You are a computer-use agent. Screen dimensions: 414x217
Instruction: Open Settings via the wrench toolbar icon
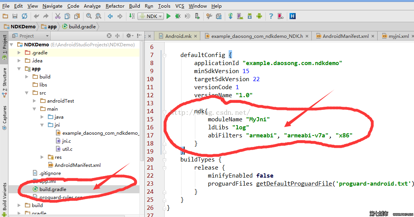(x=209, y=16)
